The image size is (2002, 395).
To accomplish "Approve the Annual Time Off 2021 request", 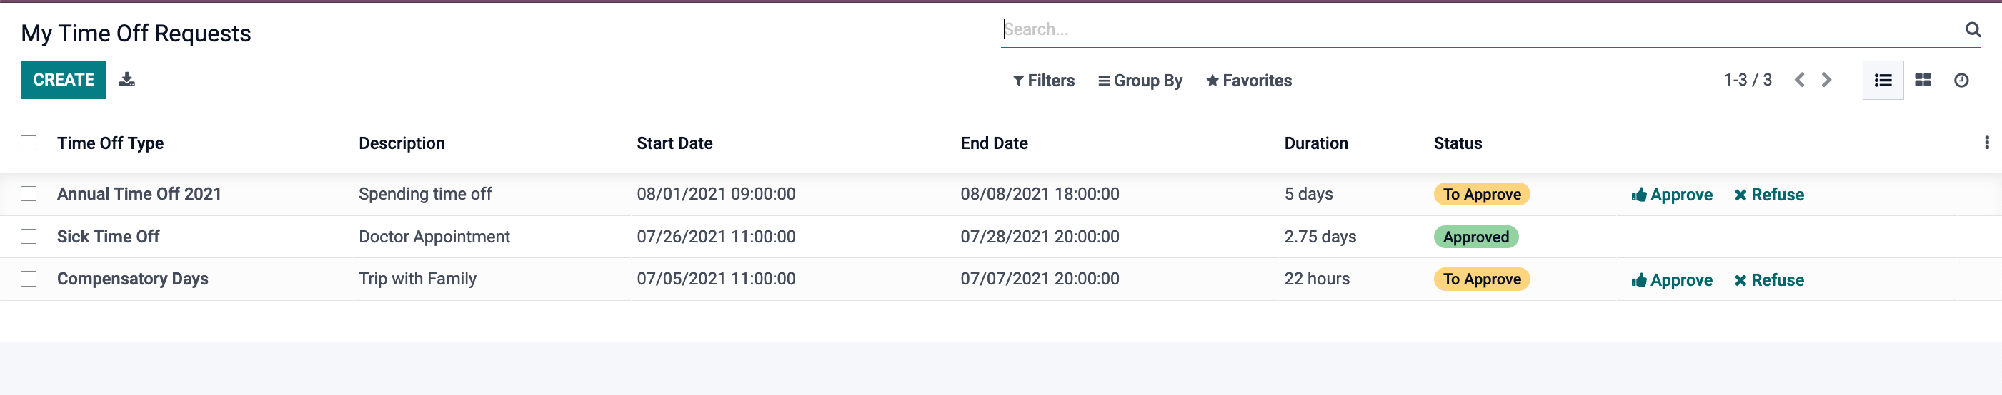I will coord(1672,195).
